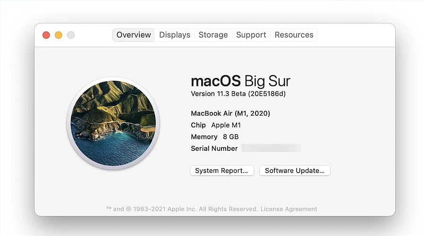Image resolution: width=425 pixels, height=236 pixels.
Task: Click the blurred serial number value
Action: tap(271, 149)
